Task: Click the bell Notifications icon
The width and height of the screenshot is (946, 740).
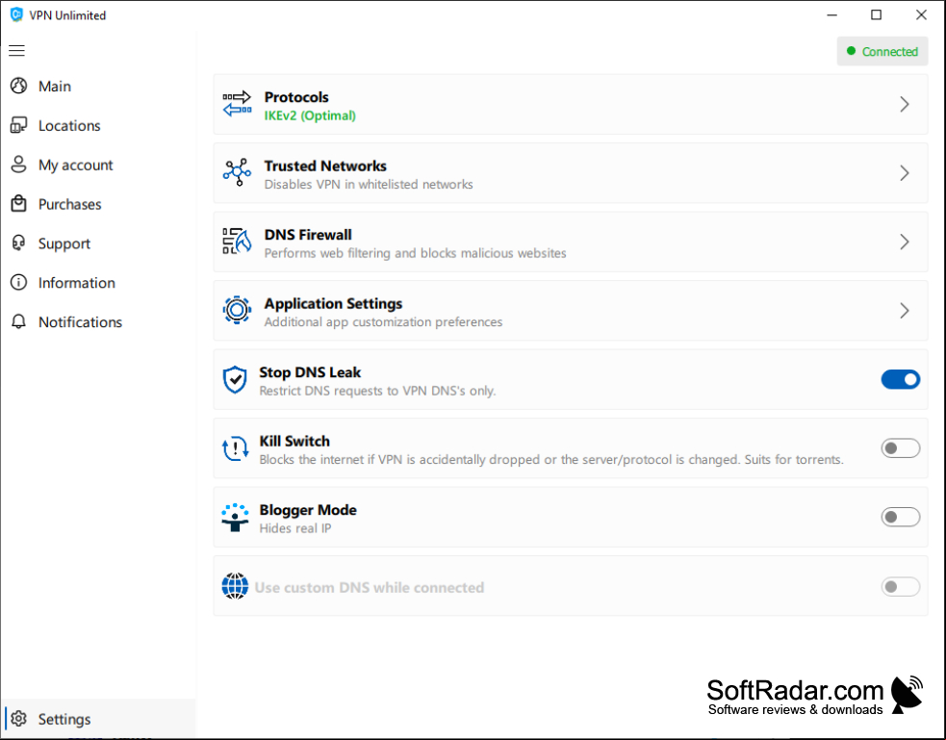Action: [x=18, y=321]
